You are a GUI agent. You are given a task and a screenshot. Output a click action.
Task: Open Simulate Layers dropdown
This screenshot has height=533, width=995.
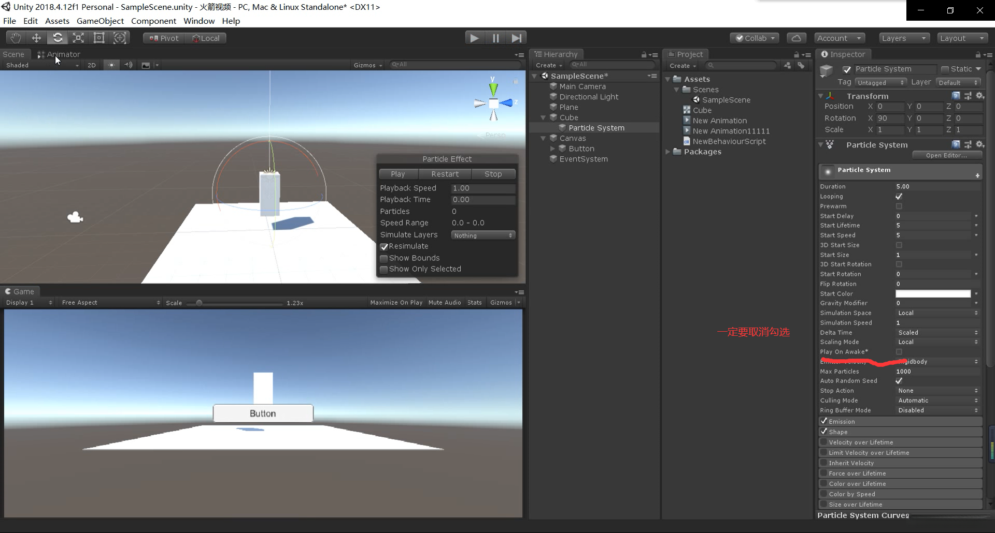pos(483,235)
